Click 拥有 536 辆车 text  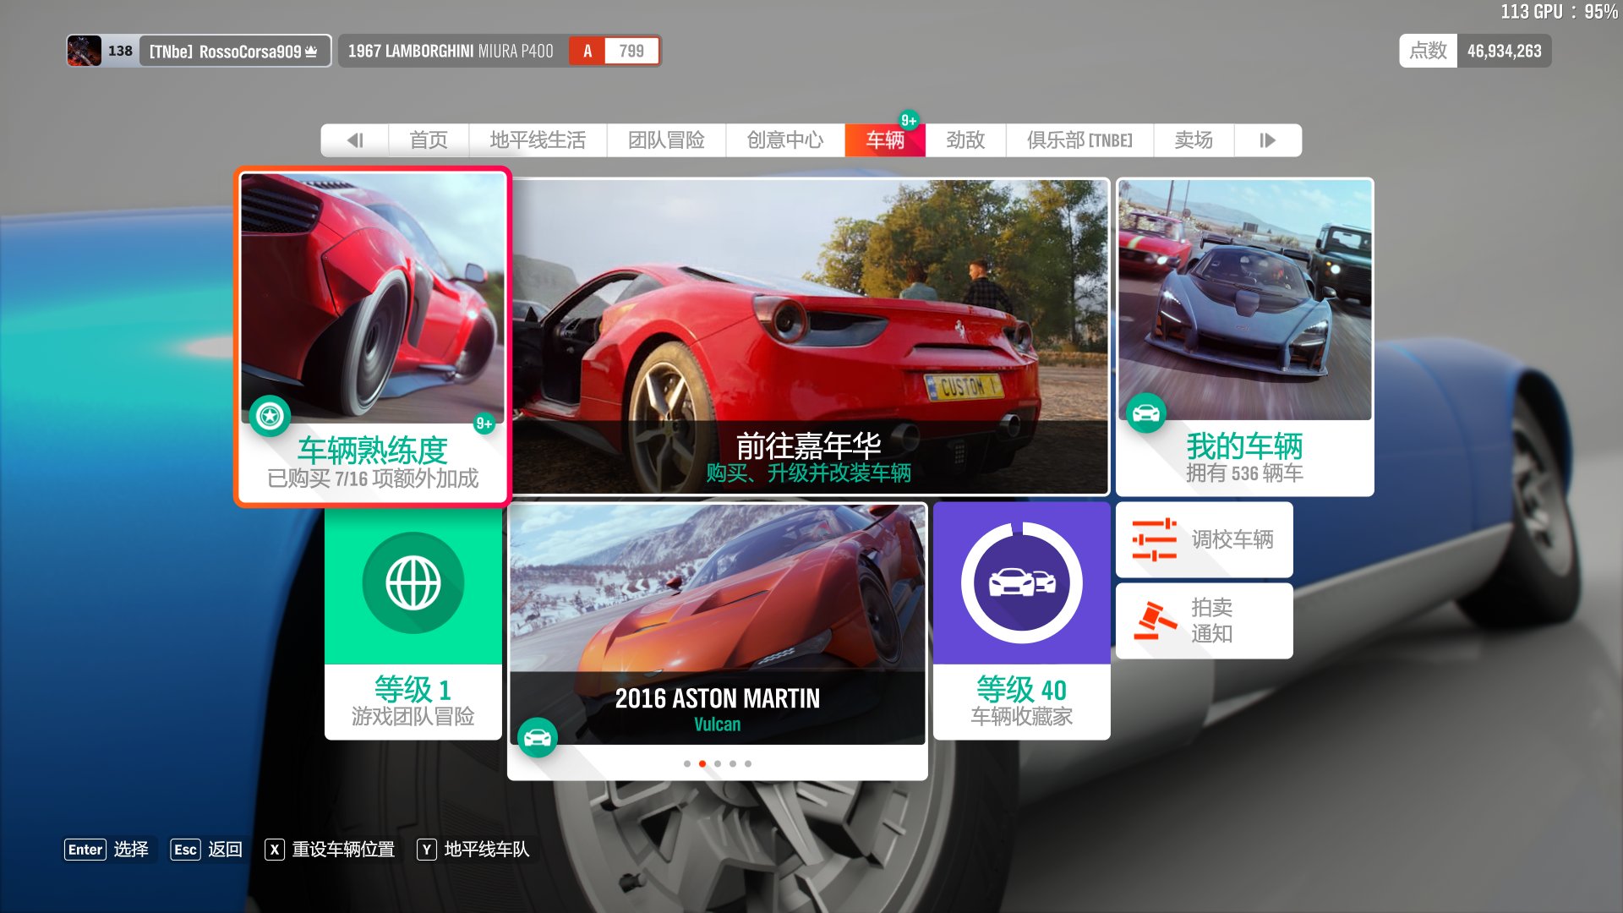[1244, 473]
